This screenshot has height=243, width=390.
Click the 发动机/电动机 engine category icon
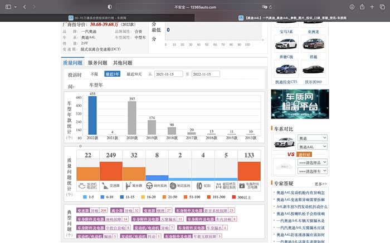[x=87, y=186]
